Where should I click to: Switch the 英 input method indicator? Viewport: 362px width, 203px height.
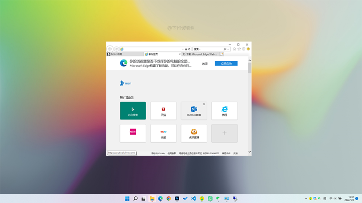pyautogui.click(x=325, y=198)
